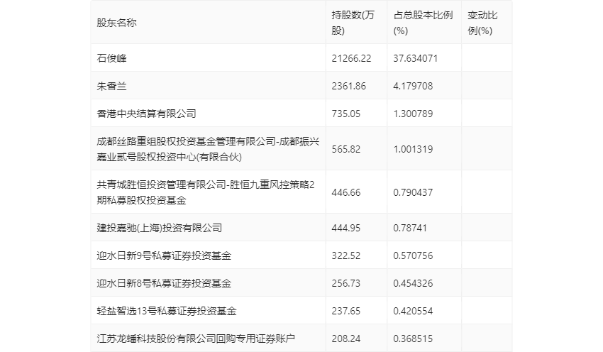Image resolution: width=603 pixels, height=352 pixels.
Task: Select holding value 735.05
Action: pos(346,114)
